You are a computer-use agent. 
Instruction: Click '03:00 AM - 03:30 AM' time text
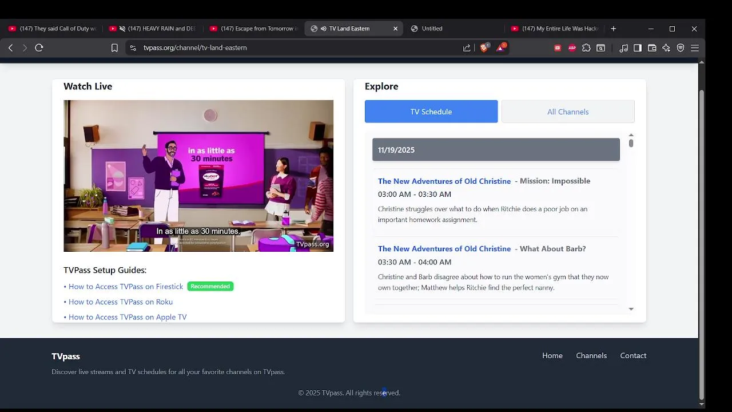click(x=415, y=195)
